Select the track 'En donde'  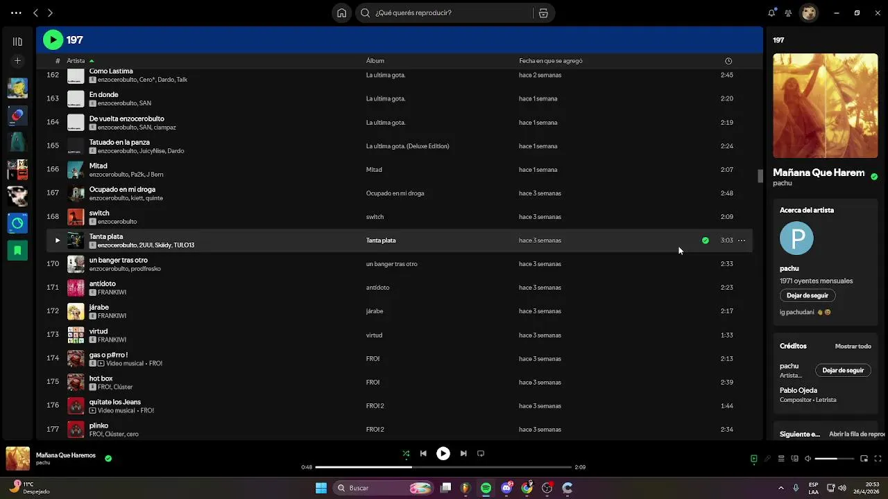click(x=104, y=95)
